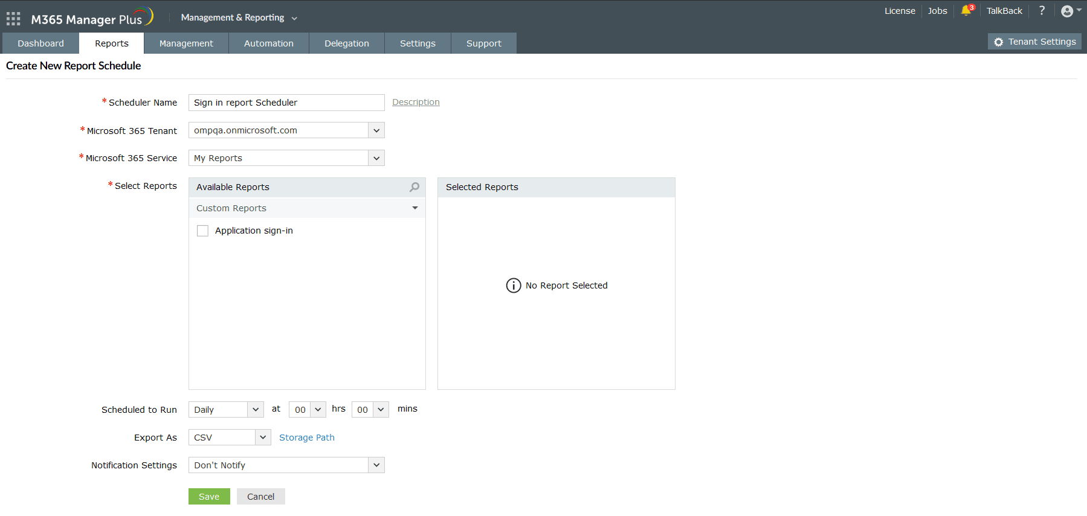Click the M365 Manager Plus logo

(x=92, y=18)
